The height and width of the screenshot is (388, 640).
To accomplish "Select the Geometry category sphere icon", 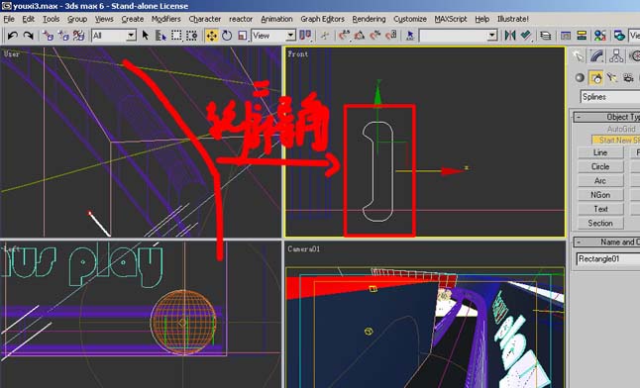I will (x=580, y=77).
